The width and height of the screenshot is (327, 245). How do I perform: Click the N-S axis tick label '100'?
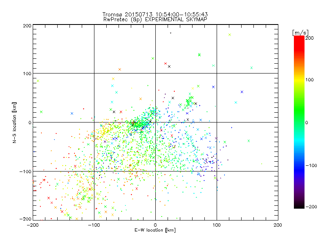pos(27,74)
